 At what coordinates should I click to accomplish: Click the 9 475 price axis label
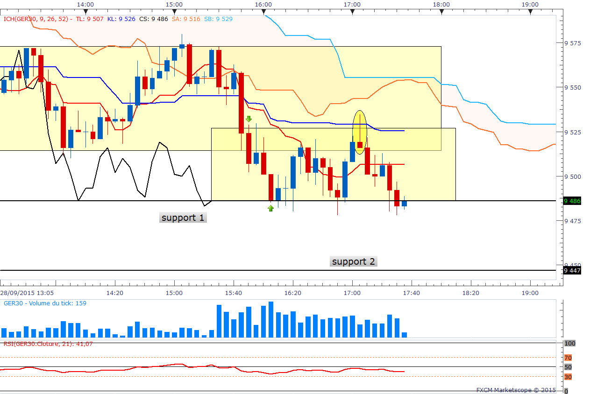(572, 221)
